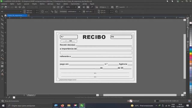Image resolution: width=192 pixels, height=108 pixels.
Task: Pick the red swatch in the palette
Action: point(191,56)
